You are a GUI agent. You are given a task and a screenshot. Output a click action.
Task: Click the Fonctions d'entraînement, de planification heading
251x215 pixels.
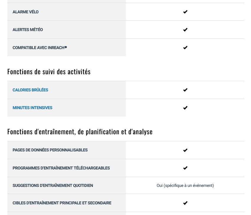tap(80, 132)
